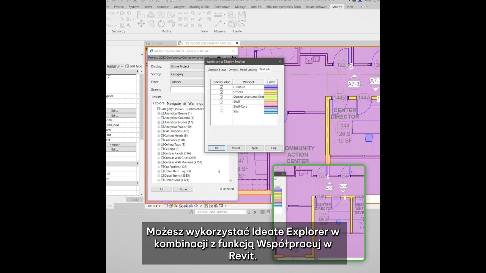The width and height of the screenshot is (486, 273).
Task: Open the Filter <none> dropdown
Action: point(188,82)
